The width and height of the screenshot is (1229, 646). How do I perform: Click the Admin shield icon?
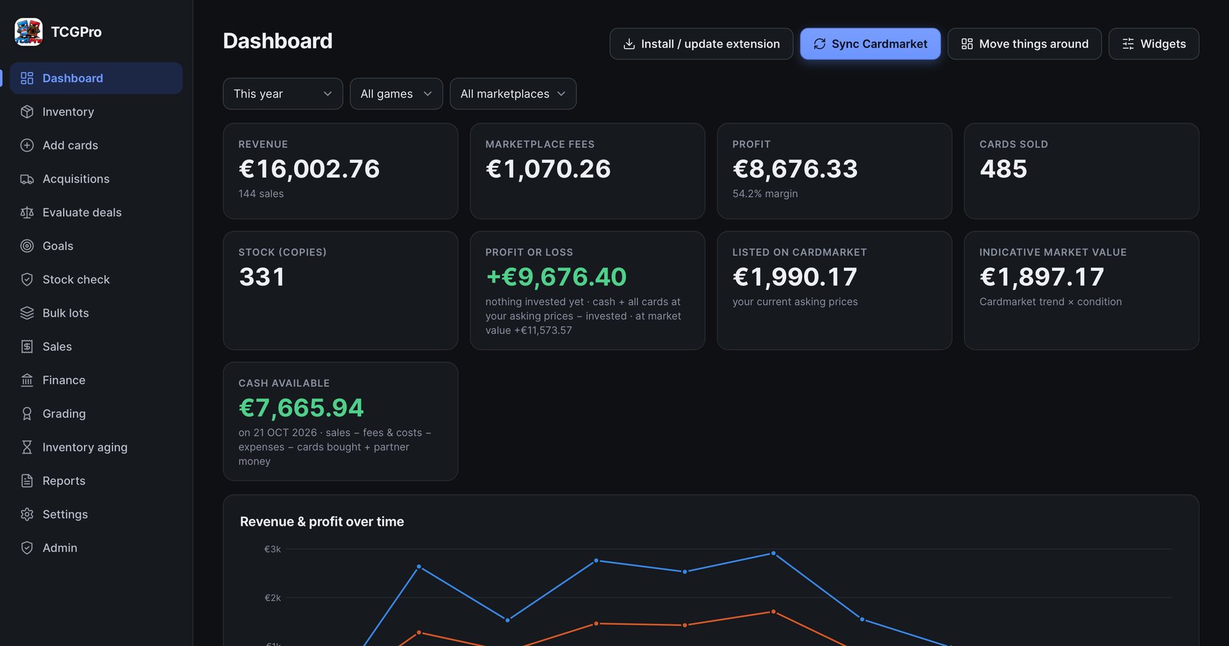[27, 548]
